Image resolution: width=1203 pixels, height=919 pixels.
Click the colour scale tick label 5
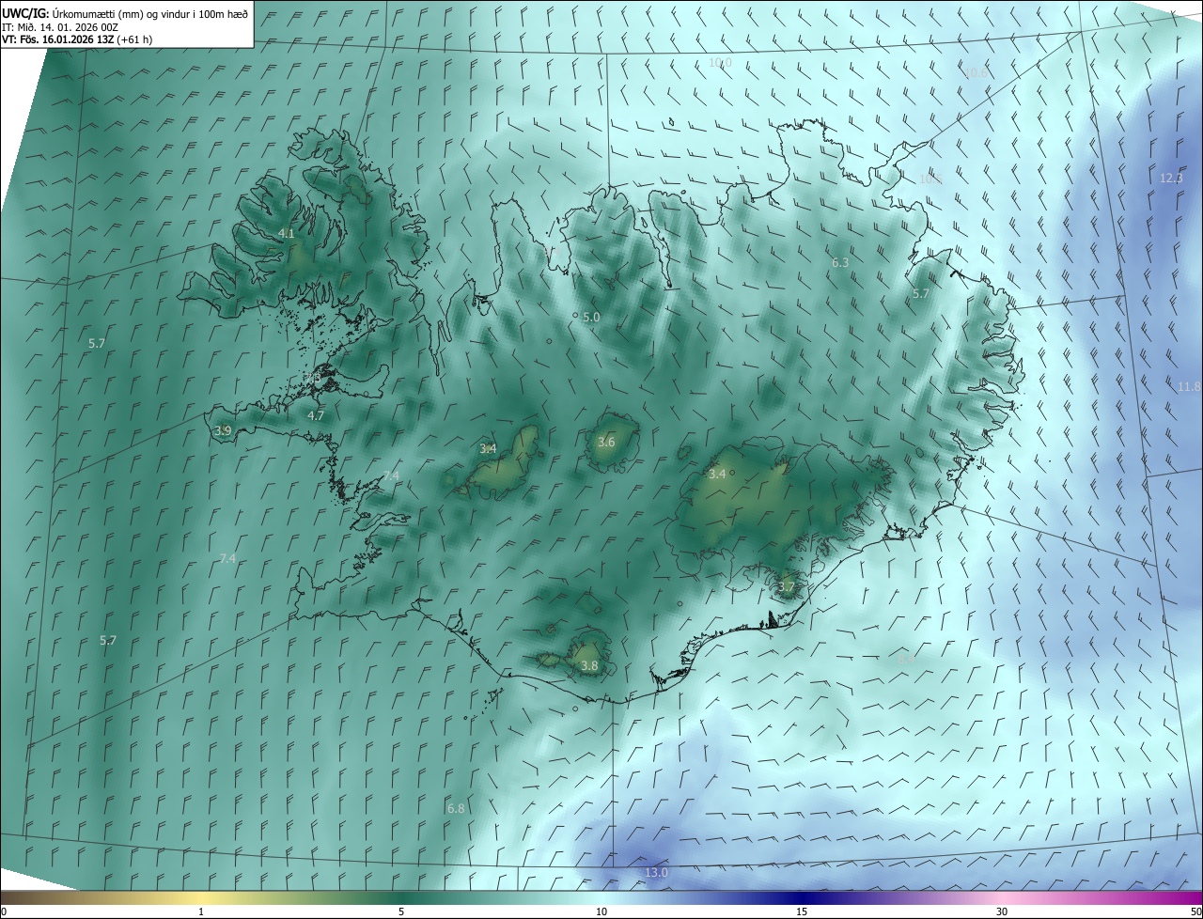tap(401, 912)
